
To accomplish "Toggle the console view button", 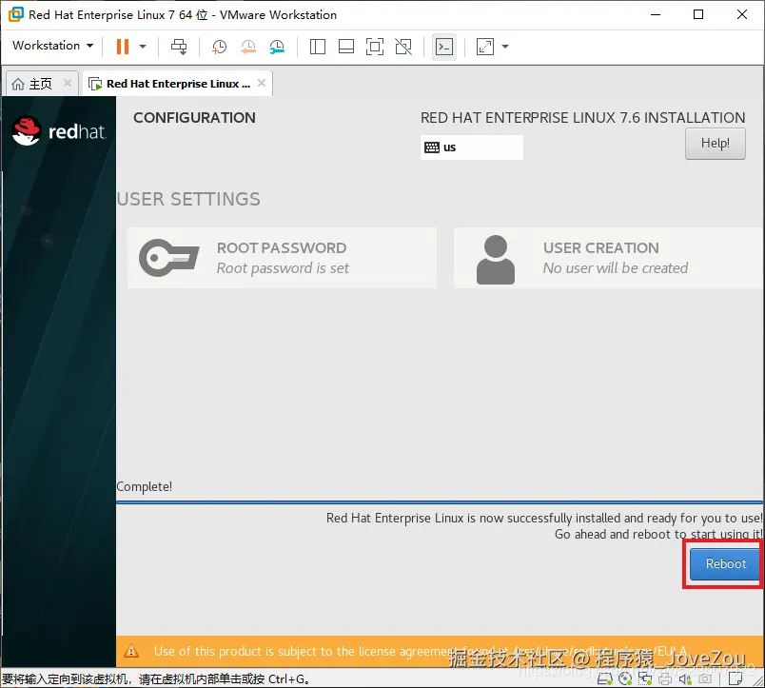I will pos(444,47).
